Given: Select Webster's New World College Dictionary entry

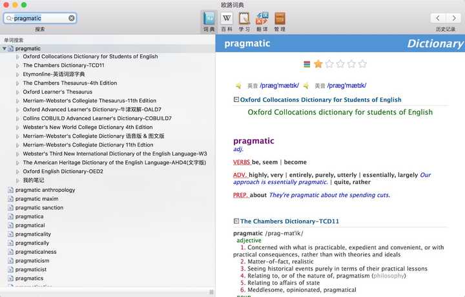Looking at the screenshot, I should point(87,127).
